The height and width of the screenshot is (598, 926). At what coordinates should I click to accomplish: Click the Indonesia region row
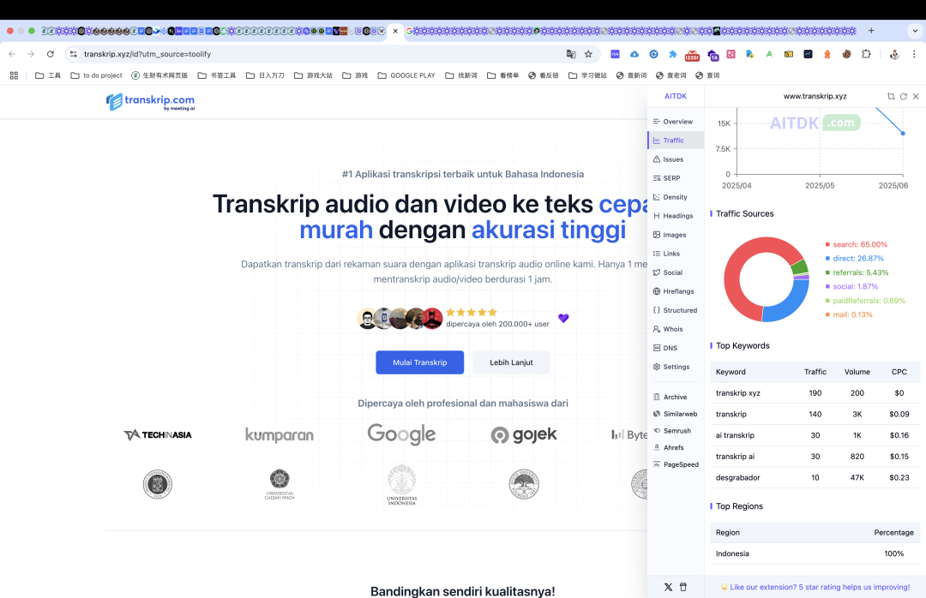pyautogui.click(x=815, y=553)
